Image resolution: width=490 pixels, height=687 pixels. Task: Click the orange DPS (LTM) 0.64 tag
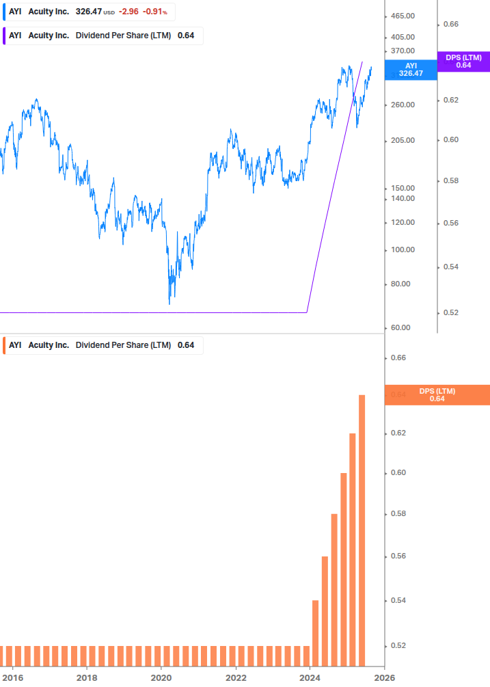[x=437, y=394]
